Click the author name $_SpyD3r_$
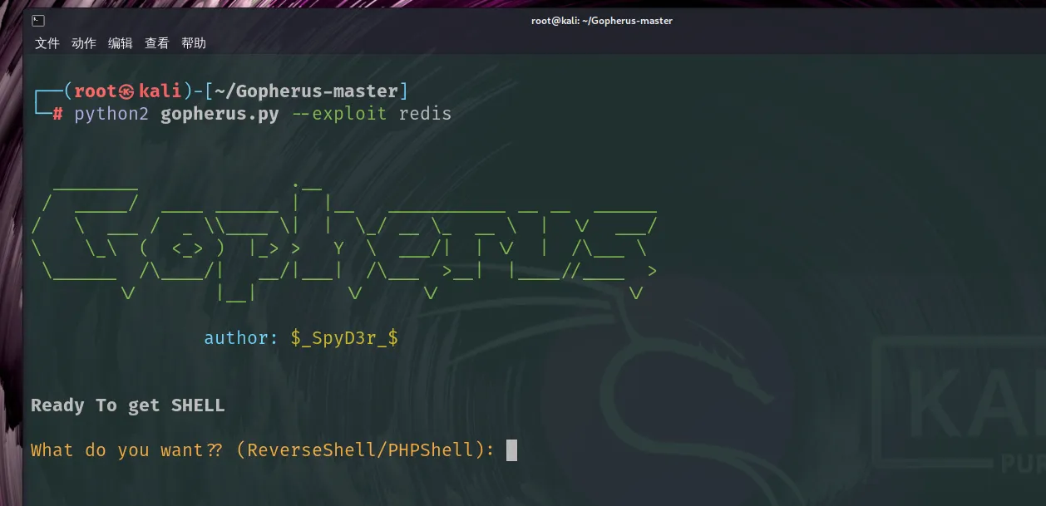Viewport: 1046px width, 506px height. pos(344,338)
